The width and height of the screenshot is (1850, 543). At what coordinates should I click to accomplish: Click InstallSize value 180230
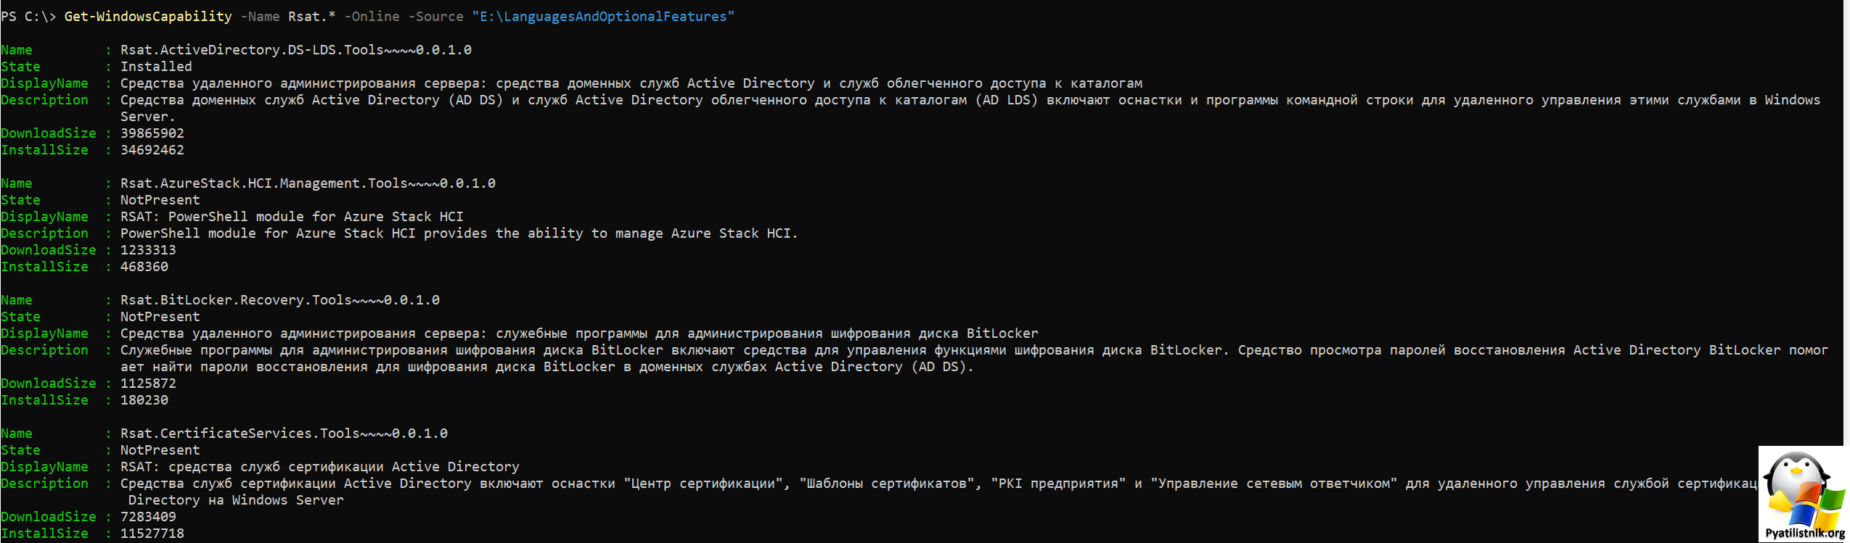pos(144,400)
